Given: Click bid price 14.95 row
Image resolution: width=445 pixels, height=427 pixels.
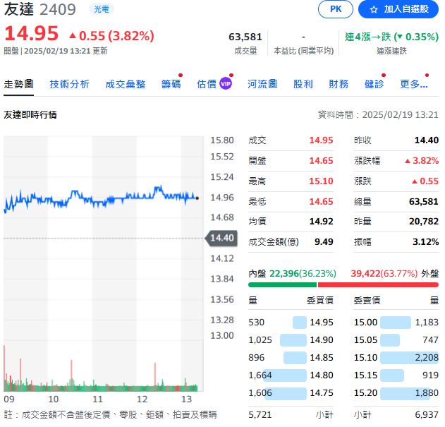Looking at the screenshot, I should 291,322.
